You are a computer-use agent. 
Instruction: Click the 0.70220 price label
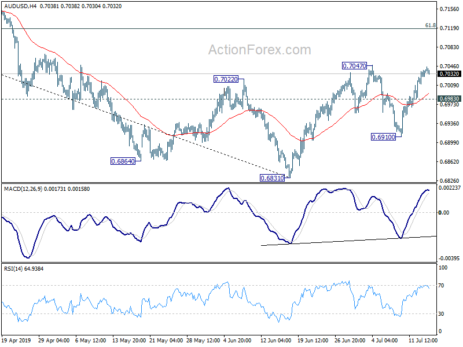point(226,79)
